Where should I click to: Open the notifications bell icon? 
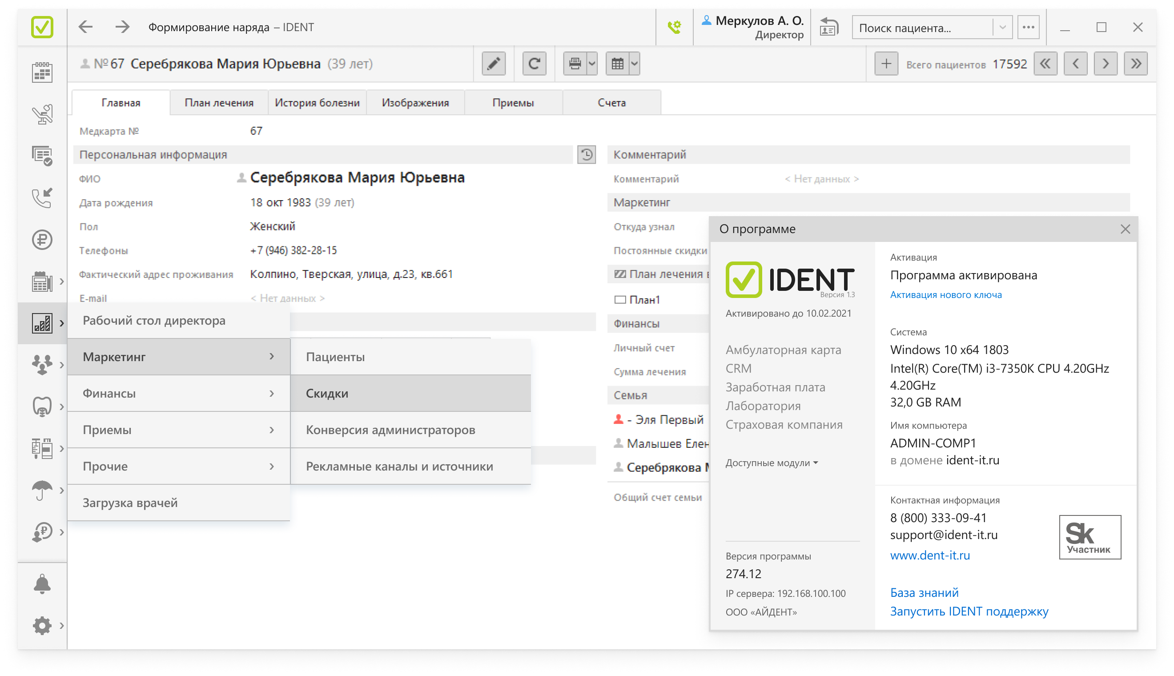[x=42, y=583]
